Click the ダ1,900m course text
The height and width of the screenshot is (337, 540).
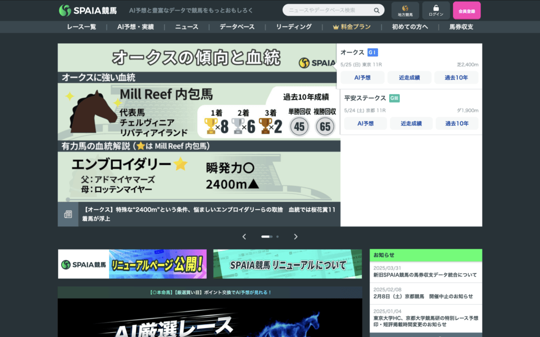coord(467,111)
